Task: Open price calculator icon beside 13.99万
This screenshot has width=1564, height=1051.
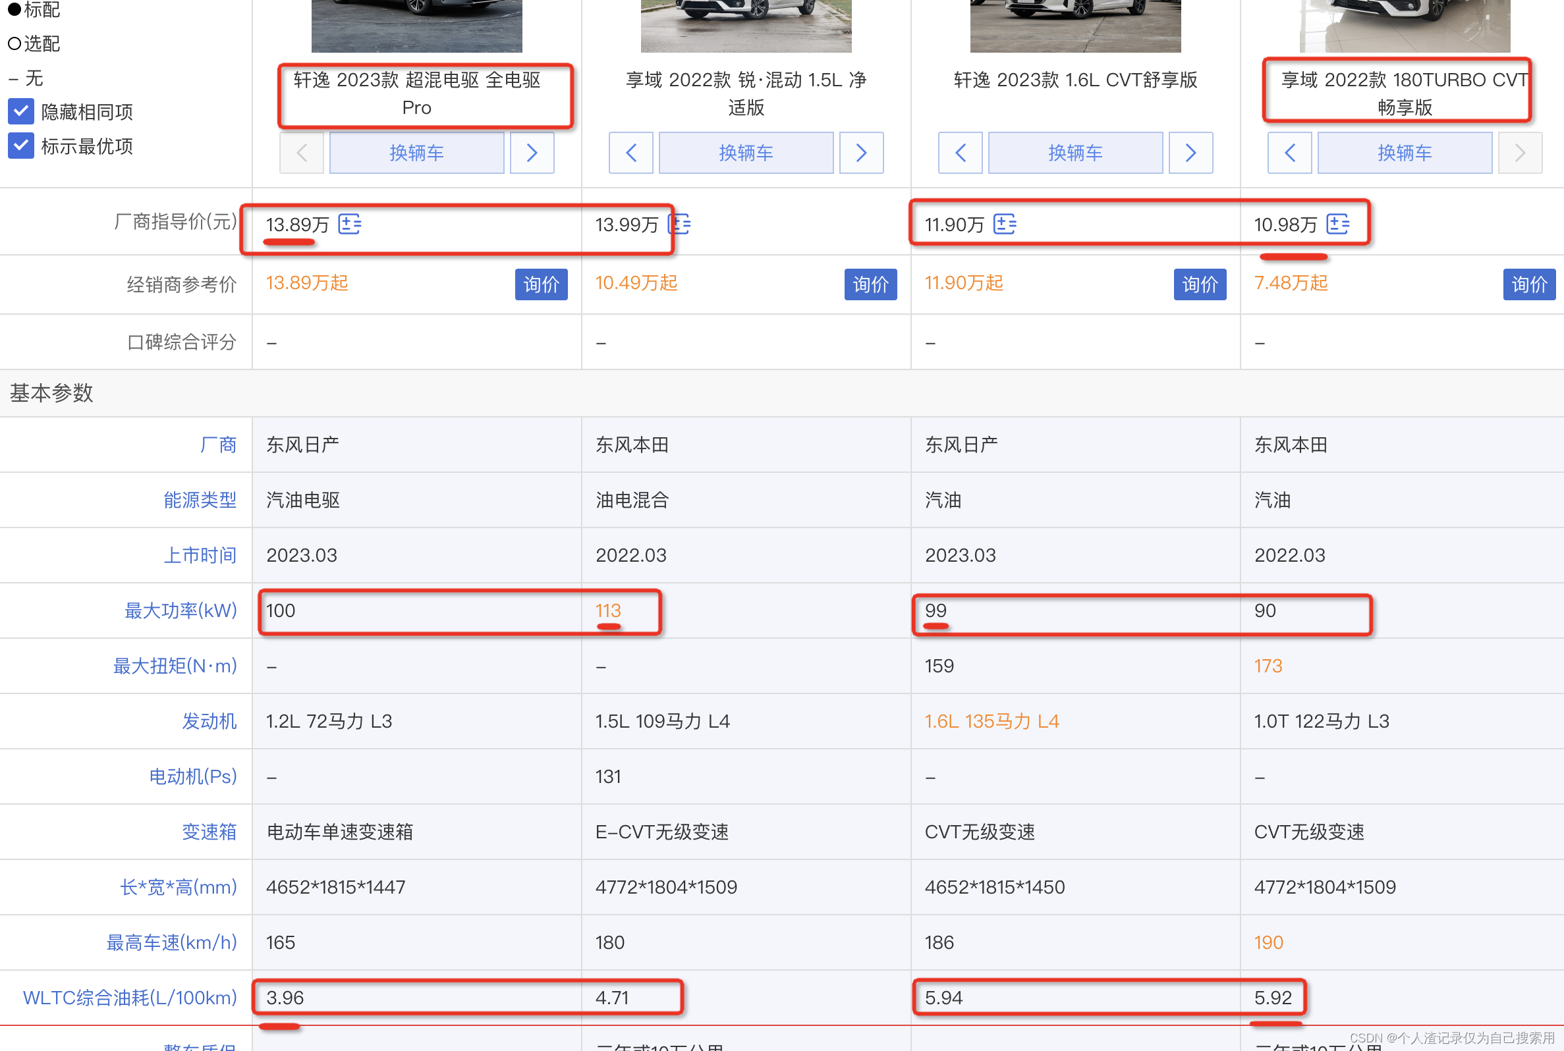Action: click(681, 224)
